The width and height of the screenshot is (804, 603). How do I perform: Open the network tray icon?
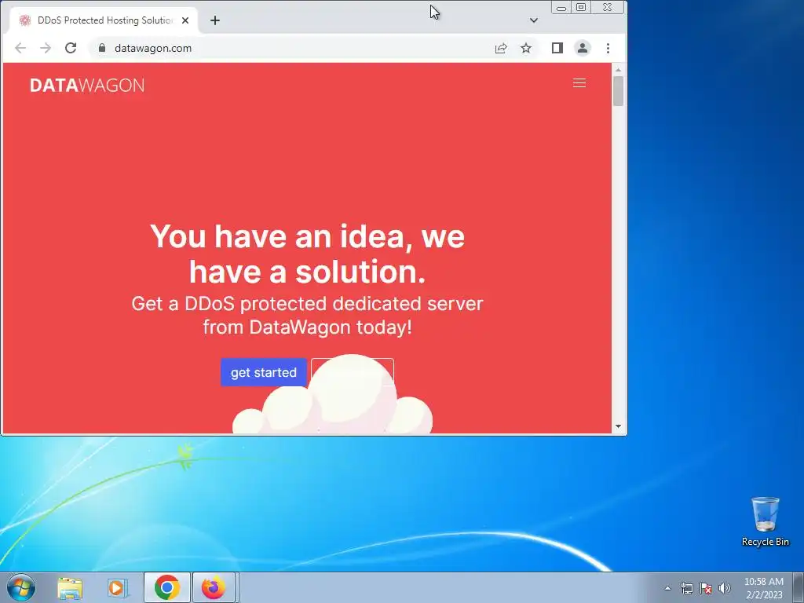pyautogui.click(x=686, y=588)
